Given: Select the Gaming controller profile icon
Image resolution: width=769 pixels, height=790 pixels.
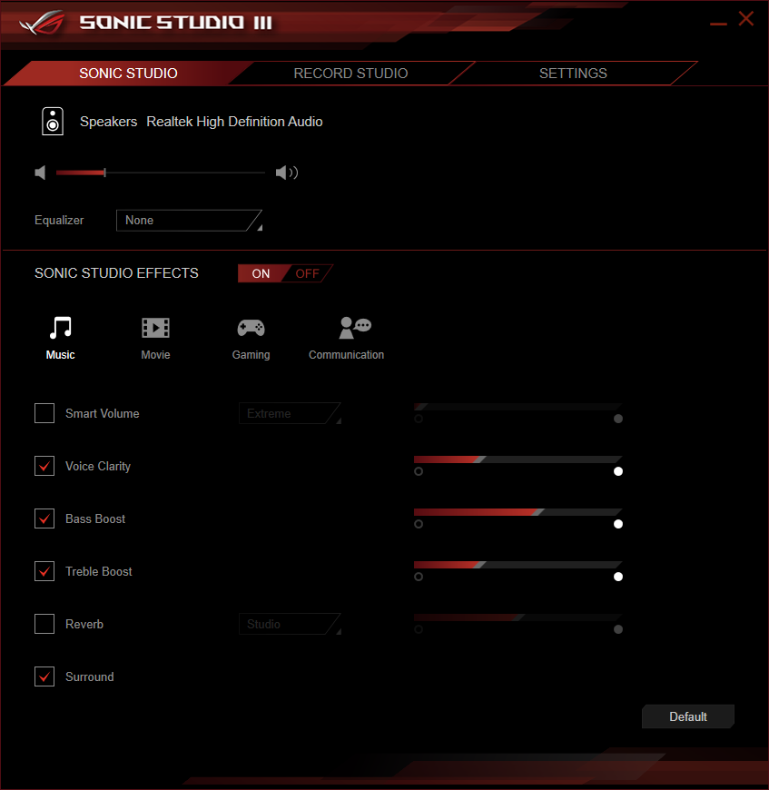Looking at the screenshot, I should pos(251,328).
